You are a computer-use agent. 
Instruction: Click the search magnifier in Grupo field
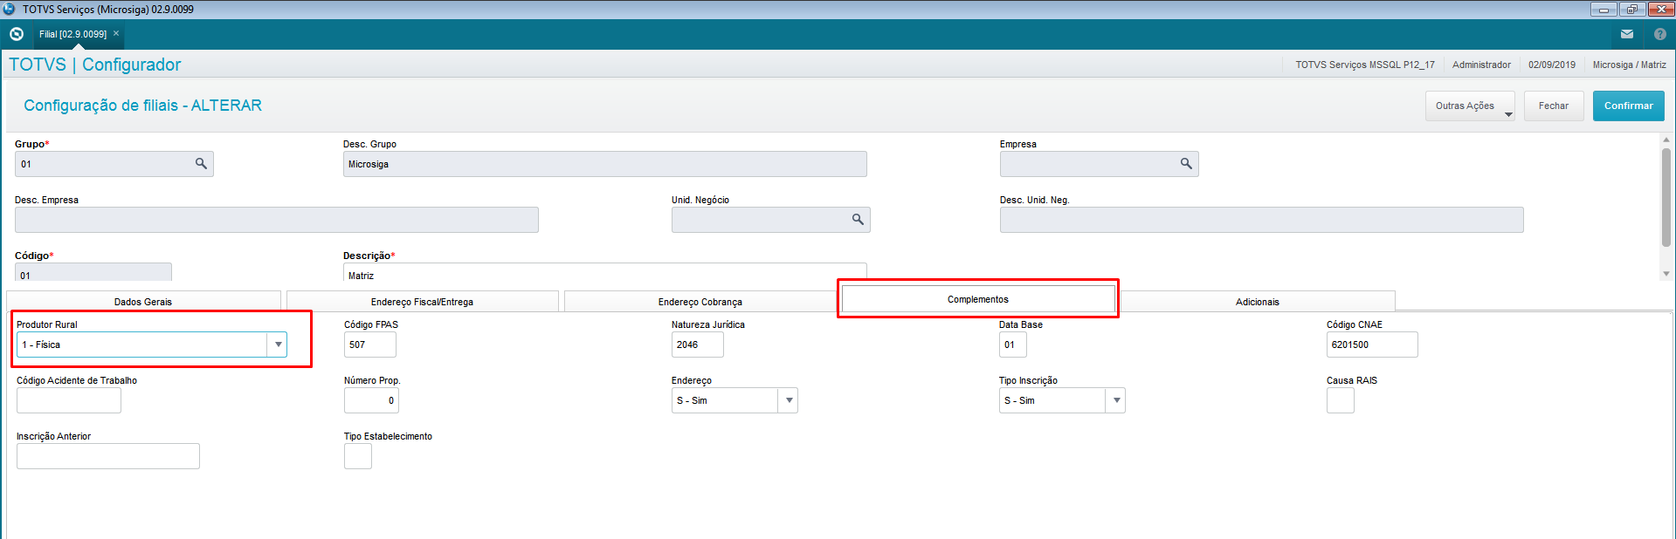click(x=201, y=164)
